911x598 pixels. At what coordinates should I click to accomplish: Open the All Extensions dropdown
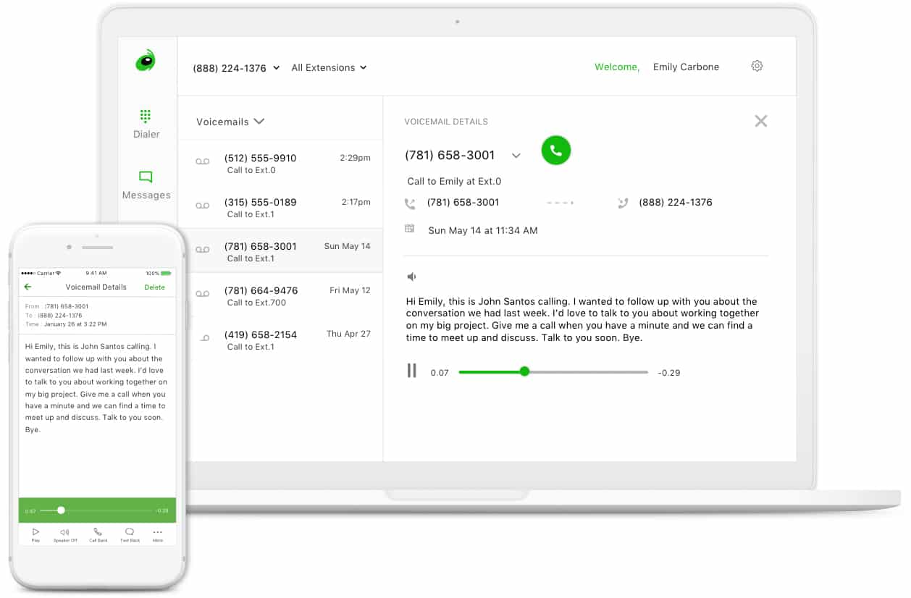(329, 67)
